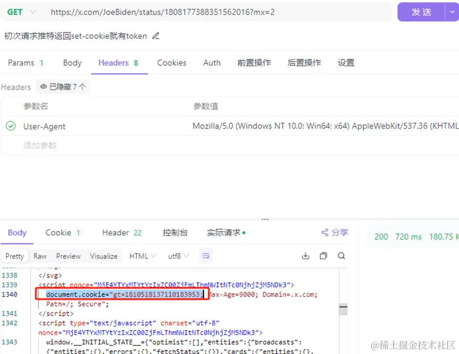Screen dimensions: 459x354
Task: Open the HTML format dropdown
Action: [x=143, y=256]
